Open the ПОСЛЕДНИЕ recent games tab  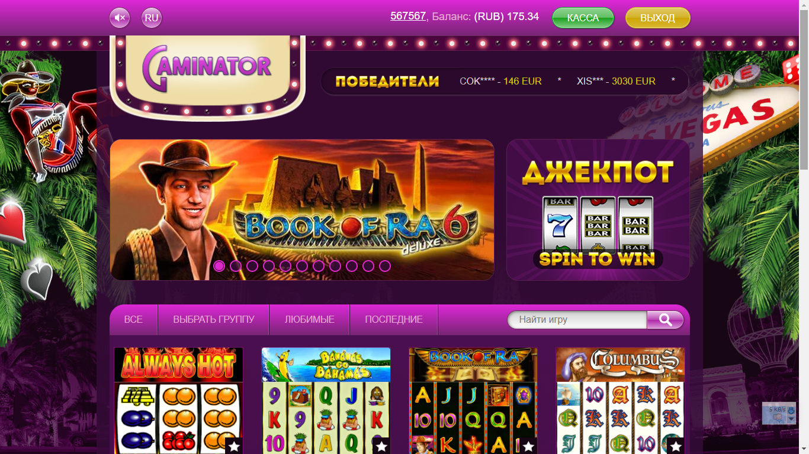click(x=394, y=320)
